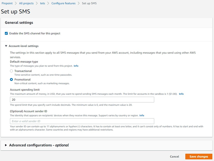Collapse the Account-level settings section

(x=23, y=46)
